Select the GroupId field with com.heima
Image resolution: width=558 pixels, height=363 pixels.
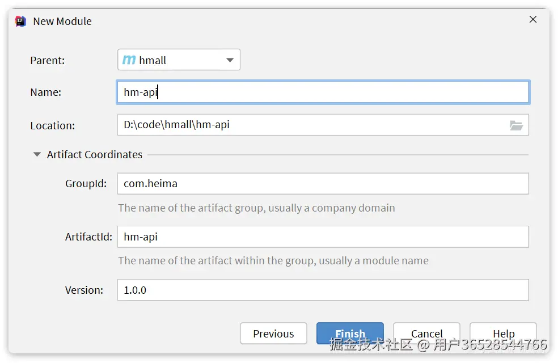point(323,184)
